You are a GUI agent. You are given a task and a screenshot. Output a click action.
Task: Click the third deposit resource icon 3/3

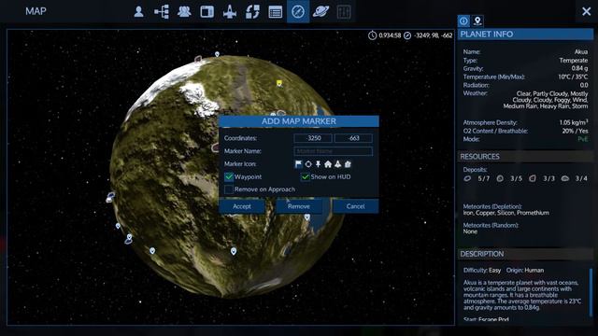(x=533, y=178)
